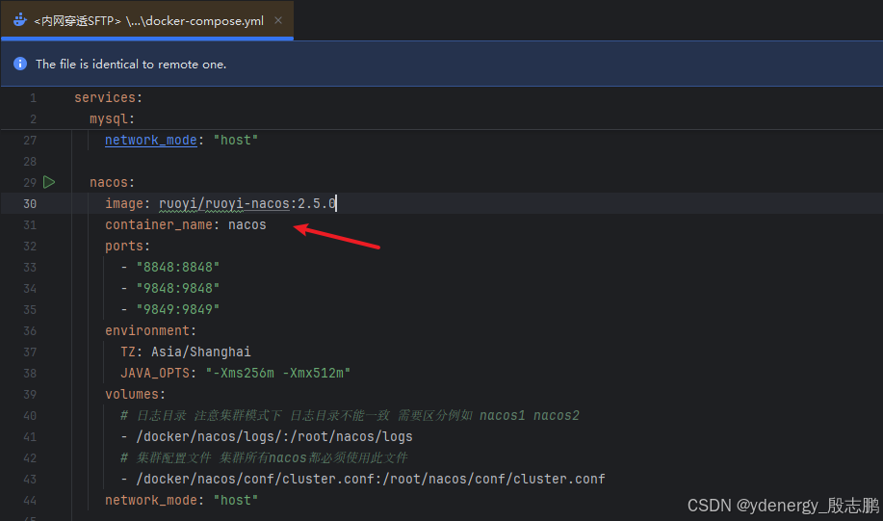Screen dimensions: 883x521
Task: Click the 'nacos:' service key on line 29
Action: (x=112, y=182)
